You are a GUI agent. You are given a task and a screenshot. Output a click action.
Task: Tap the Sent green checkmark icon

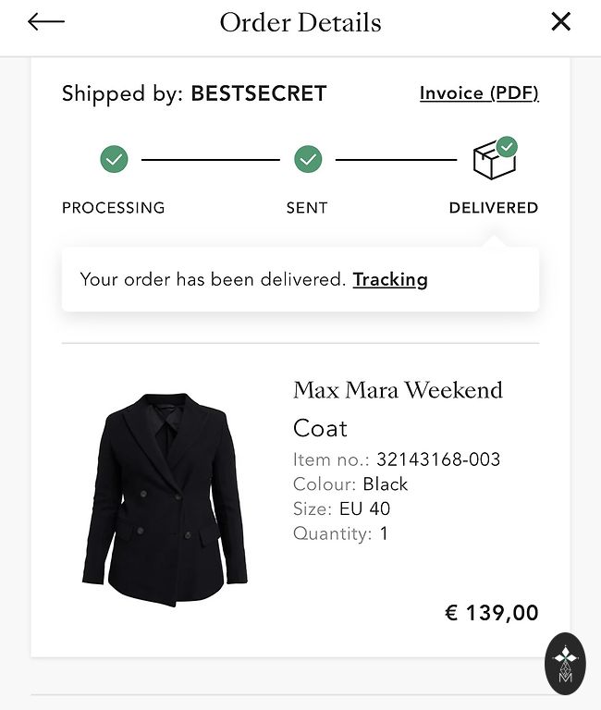click(x=308, y=160)
